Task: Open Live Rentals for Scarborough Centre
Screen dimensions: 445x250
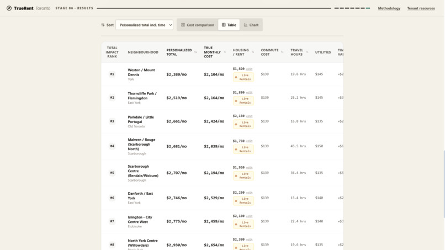Action: click(x=243, y=175)
